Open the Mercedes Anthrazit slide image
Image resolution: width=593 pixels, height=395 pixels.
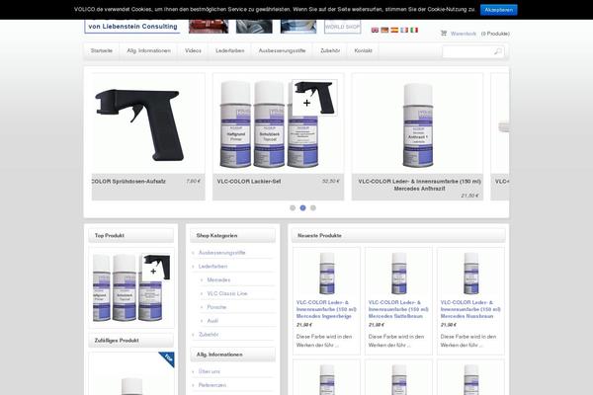[417, 123]
